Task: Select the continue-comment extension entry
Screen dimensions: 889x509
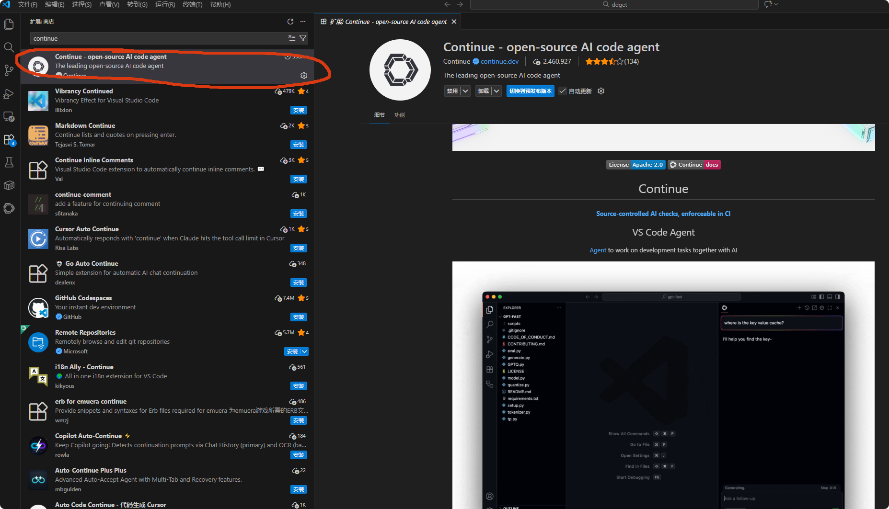Action: 168,204
